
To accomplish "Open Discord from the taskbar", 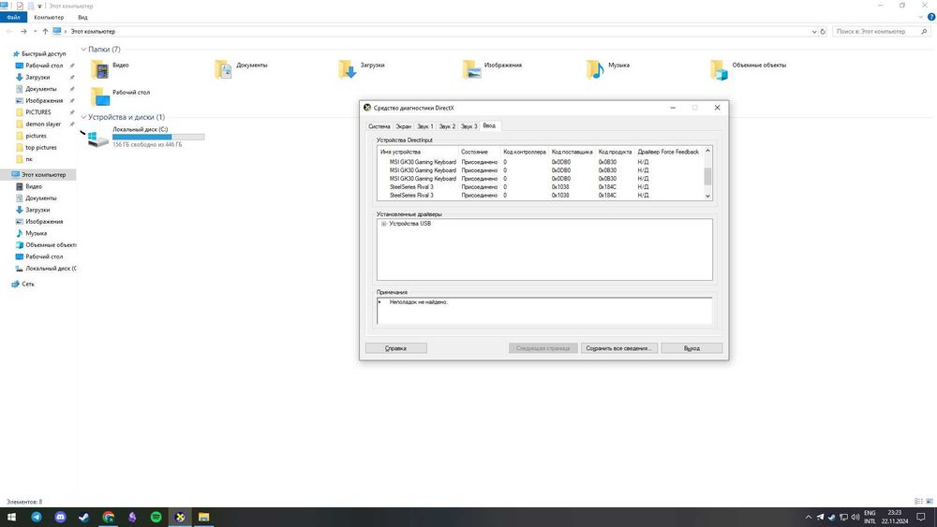I will coord(60,517).
